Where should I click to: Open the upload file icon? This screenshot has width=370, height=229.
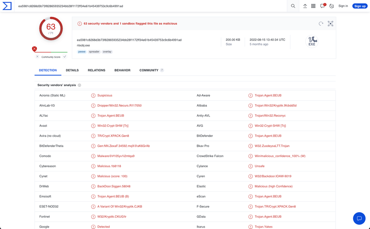click(305, 6)
